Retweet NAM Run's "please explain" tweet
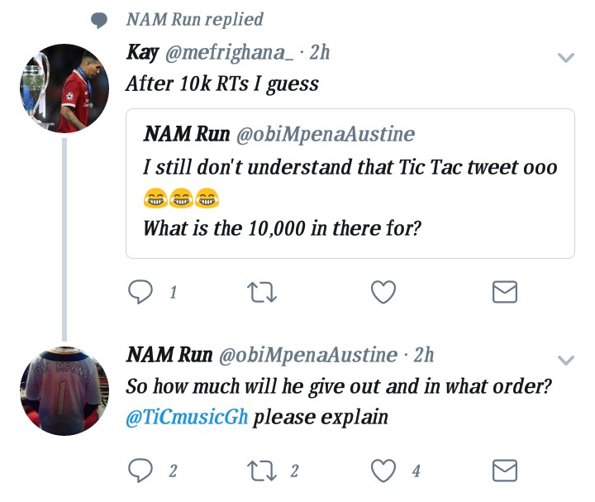Image resolution: width=595 pixels, height=502 pixels. point(262,471)
